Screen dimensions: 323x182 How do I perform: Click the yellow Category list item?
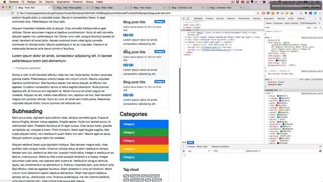tap(144, 149)
